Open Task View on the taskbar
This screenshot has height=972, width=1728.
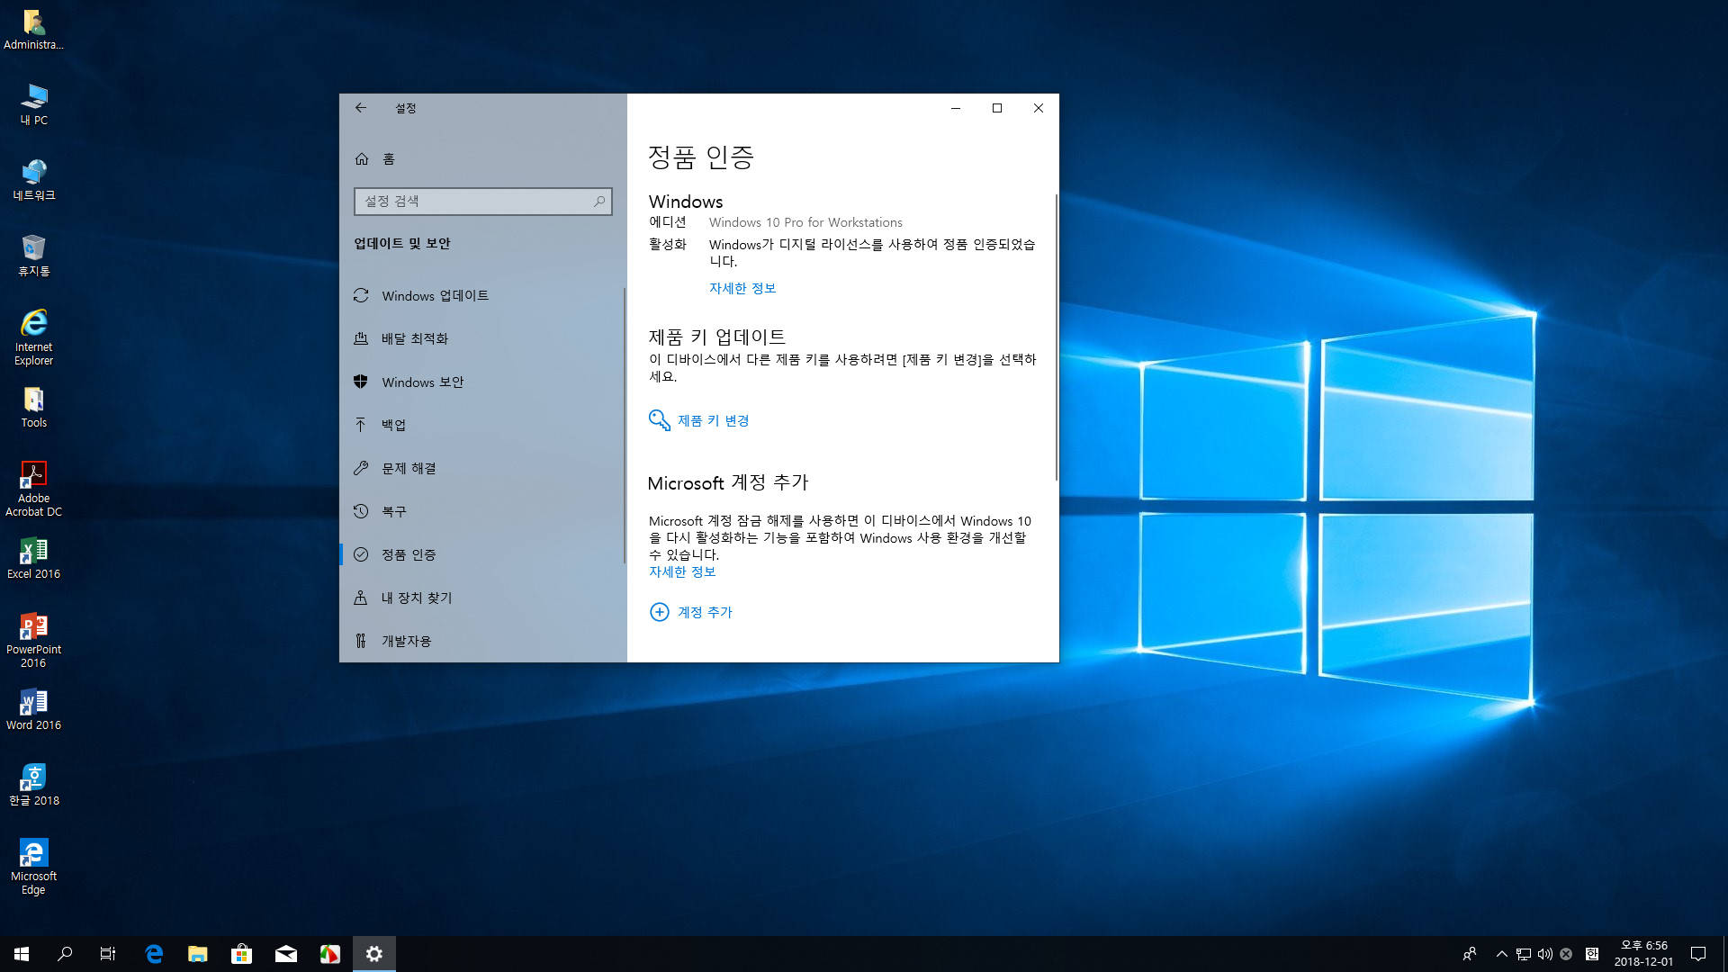(108, 954)
